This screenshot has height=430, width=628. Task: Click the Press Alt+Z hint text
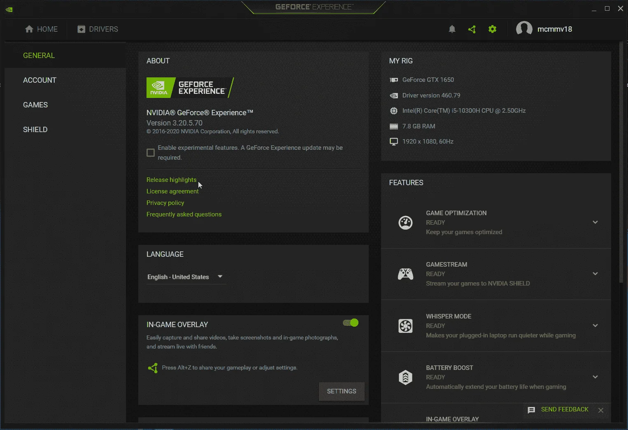click(x=230, y=368)
